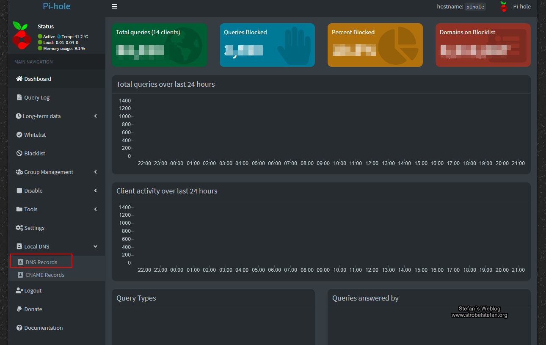Click the Query Log file icon
This screenshot has width=546, height=345.
(19, 97)
